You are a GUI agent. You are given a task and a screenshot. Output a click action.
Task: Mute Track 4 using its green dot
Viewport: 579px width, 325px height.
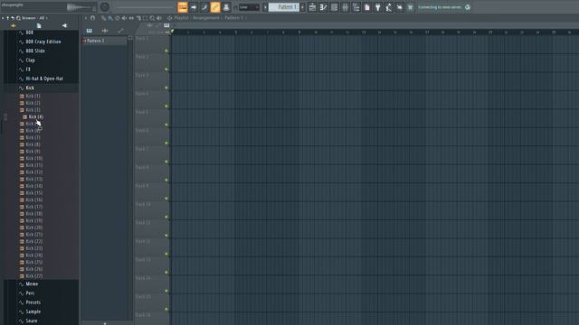166,107
